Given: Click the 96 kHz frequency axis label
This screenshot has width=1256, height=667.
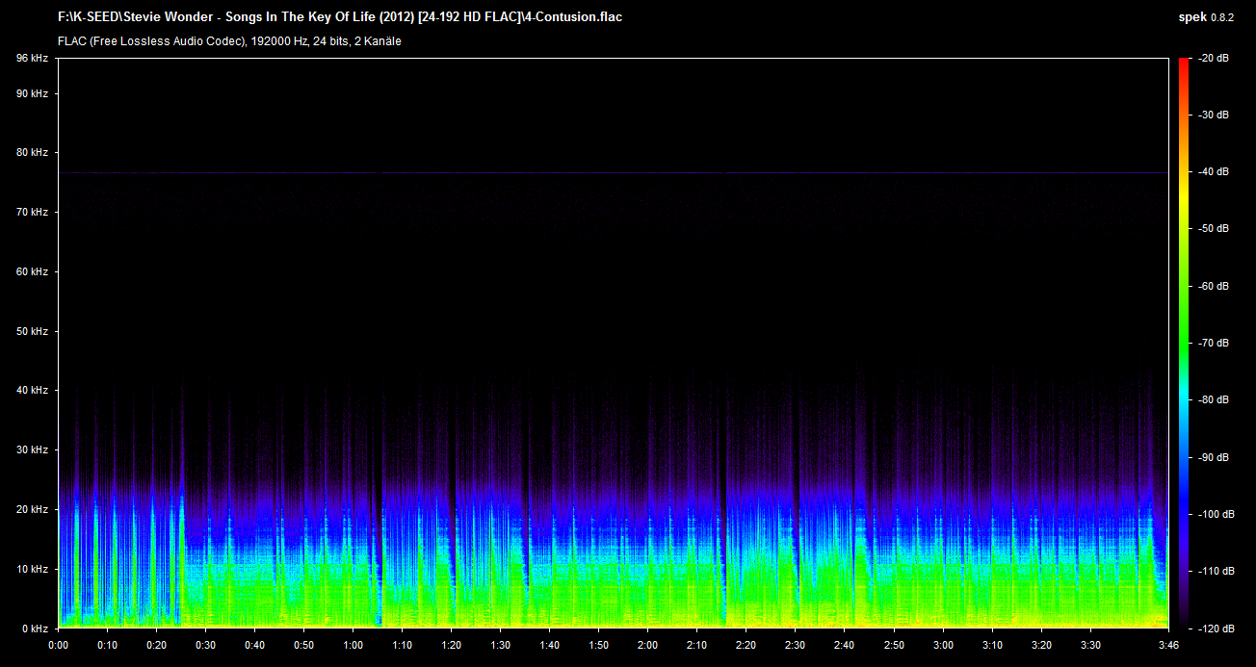Looking at the screenshot, I should [32, 59].
